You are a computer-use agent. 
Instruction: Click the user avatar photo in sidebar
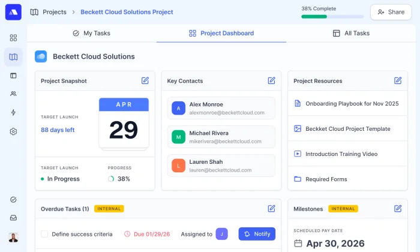(x=13, y=237)
